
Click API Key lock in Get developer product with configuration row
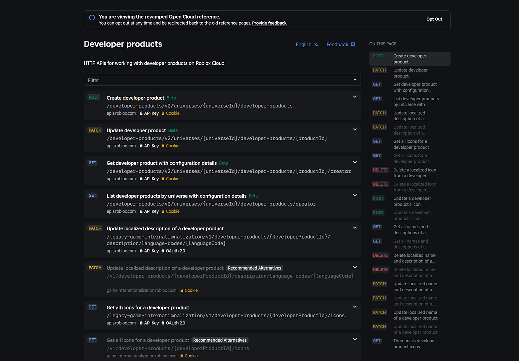coord(141,179)
